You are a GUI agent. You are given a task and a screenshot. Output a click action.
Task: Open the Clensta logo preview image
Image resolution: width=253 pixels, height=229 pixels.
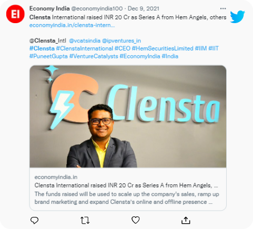(x=128, y=117)
